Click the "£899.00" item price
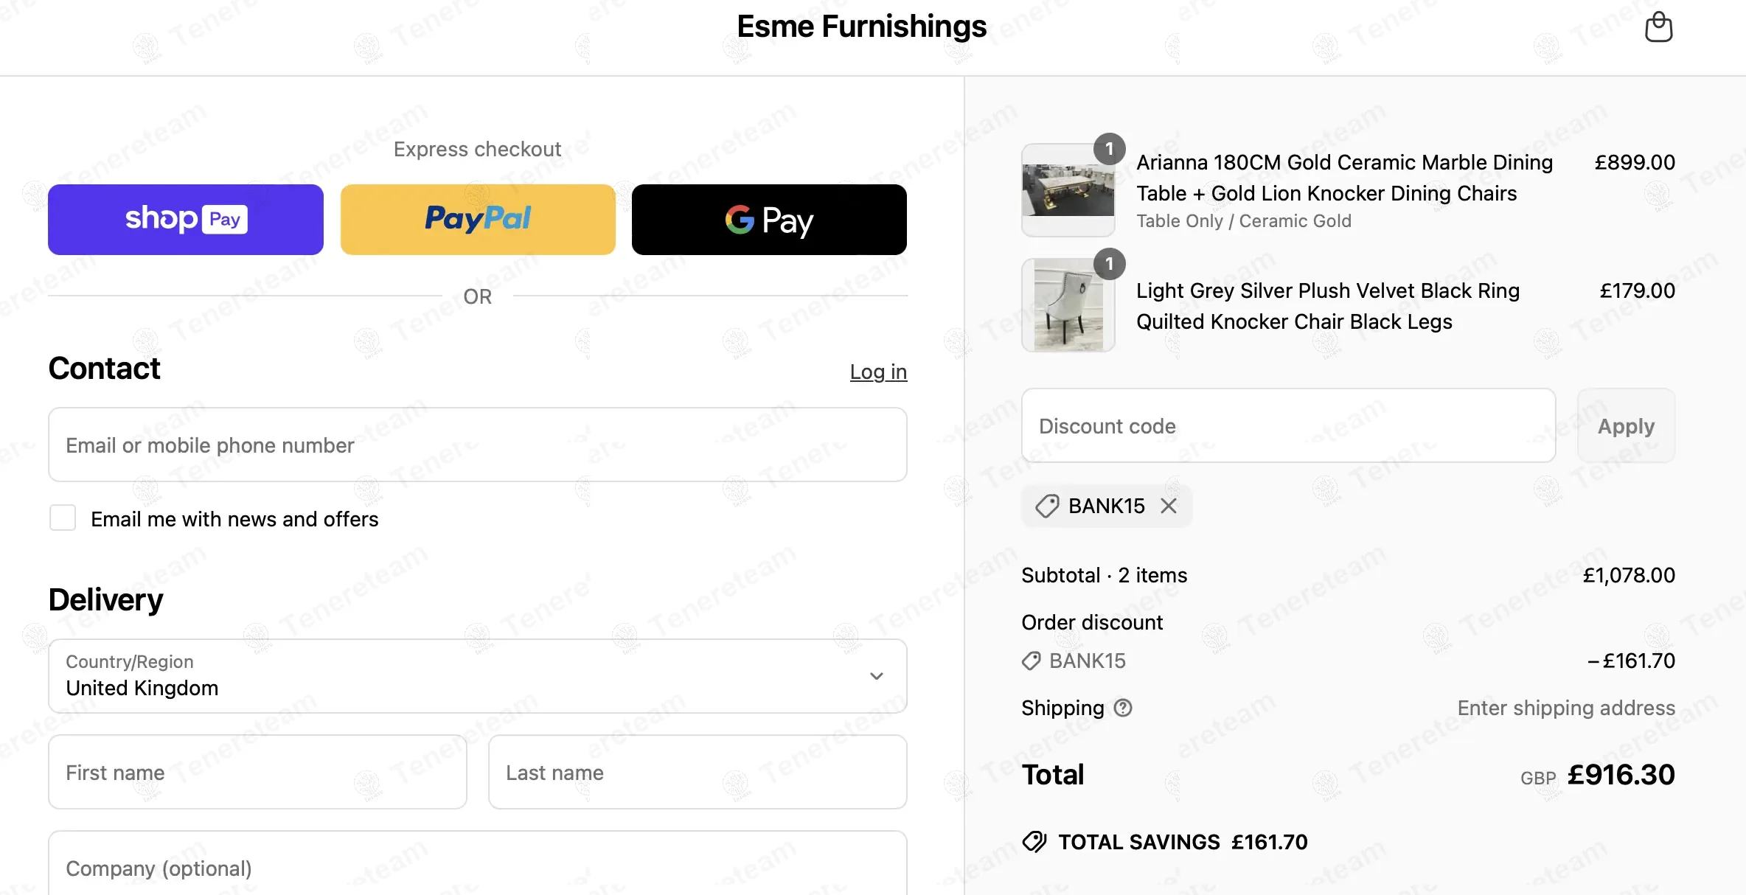The image size is (1746, 895). (1635, 162)
